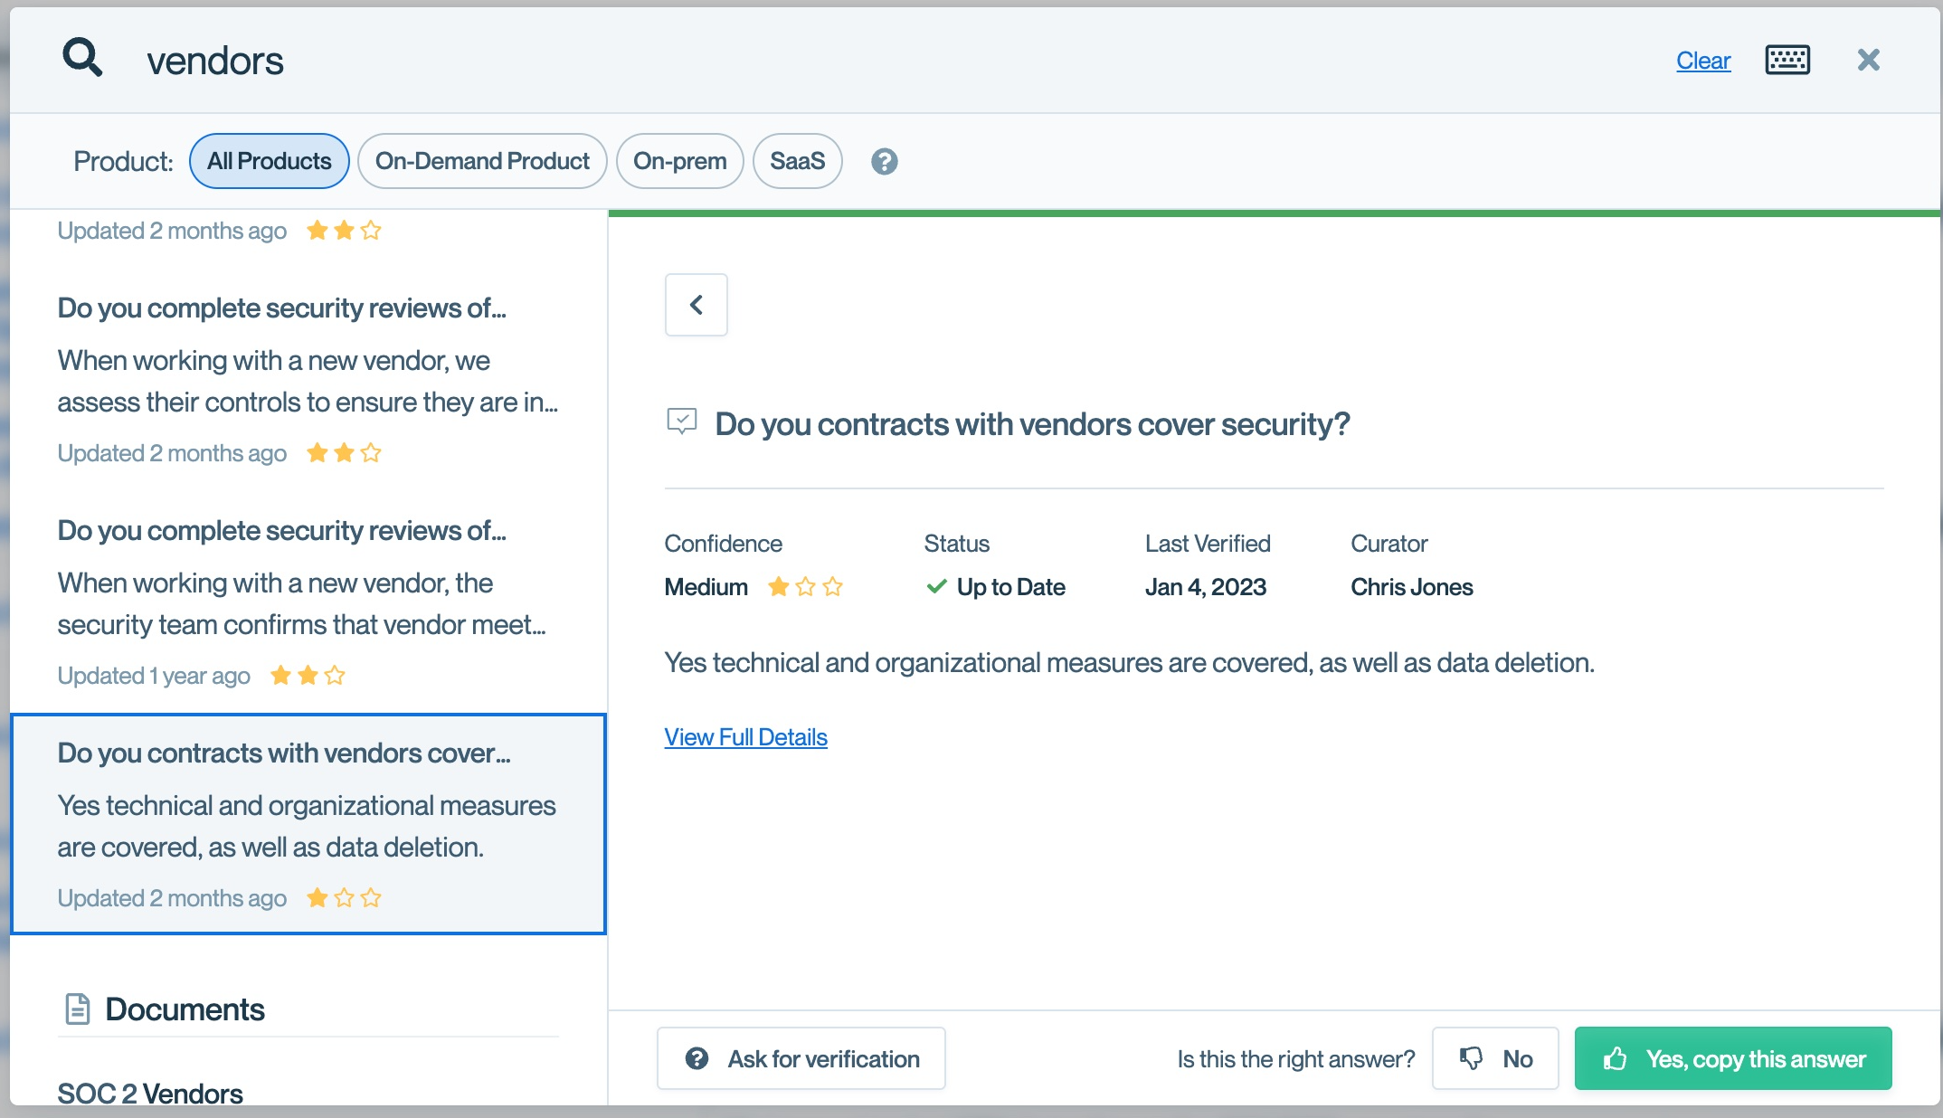
Task: Click the Medium confidence star rating
Action: [x=805, y=588]
